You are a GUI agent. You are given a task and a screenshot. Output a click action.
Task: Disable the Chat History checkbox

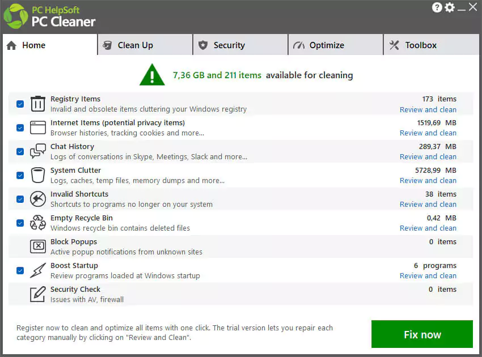pyautogui.click(x=20, y=151)
